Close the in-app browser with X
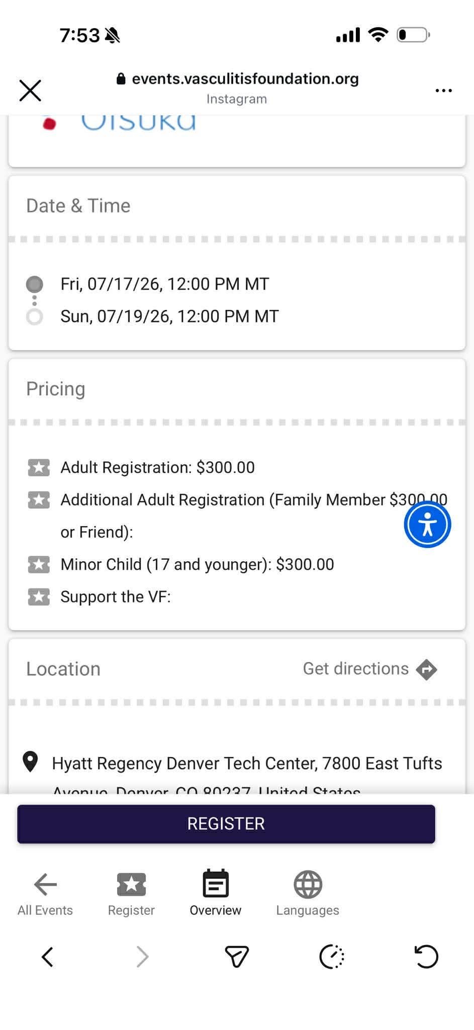 pyautogui.click(x=30, y=91)
